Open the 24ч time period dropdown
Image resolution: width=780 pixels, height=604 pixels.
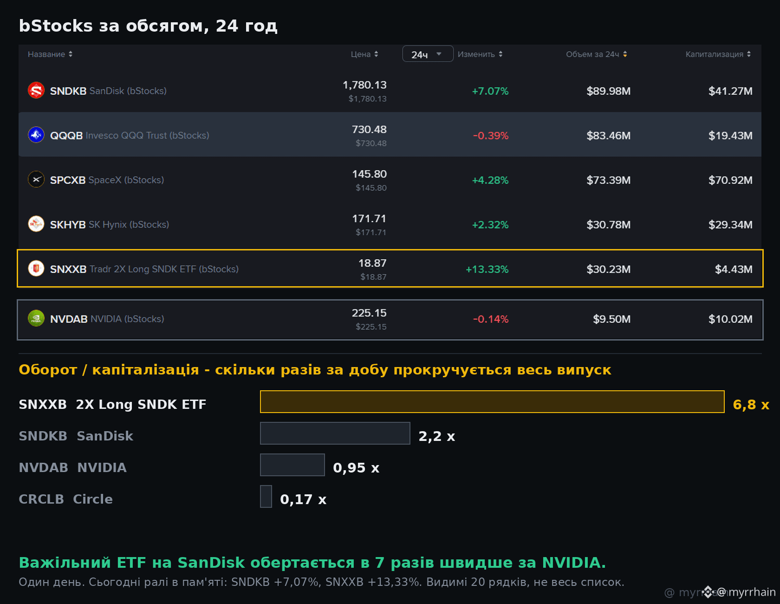[428, 54]
